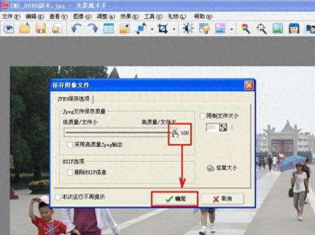The height and width of the screenshot is (235, 315).
Task: Undo the last action with the left arrow
Action: (x=77, y=28)
